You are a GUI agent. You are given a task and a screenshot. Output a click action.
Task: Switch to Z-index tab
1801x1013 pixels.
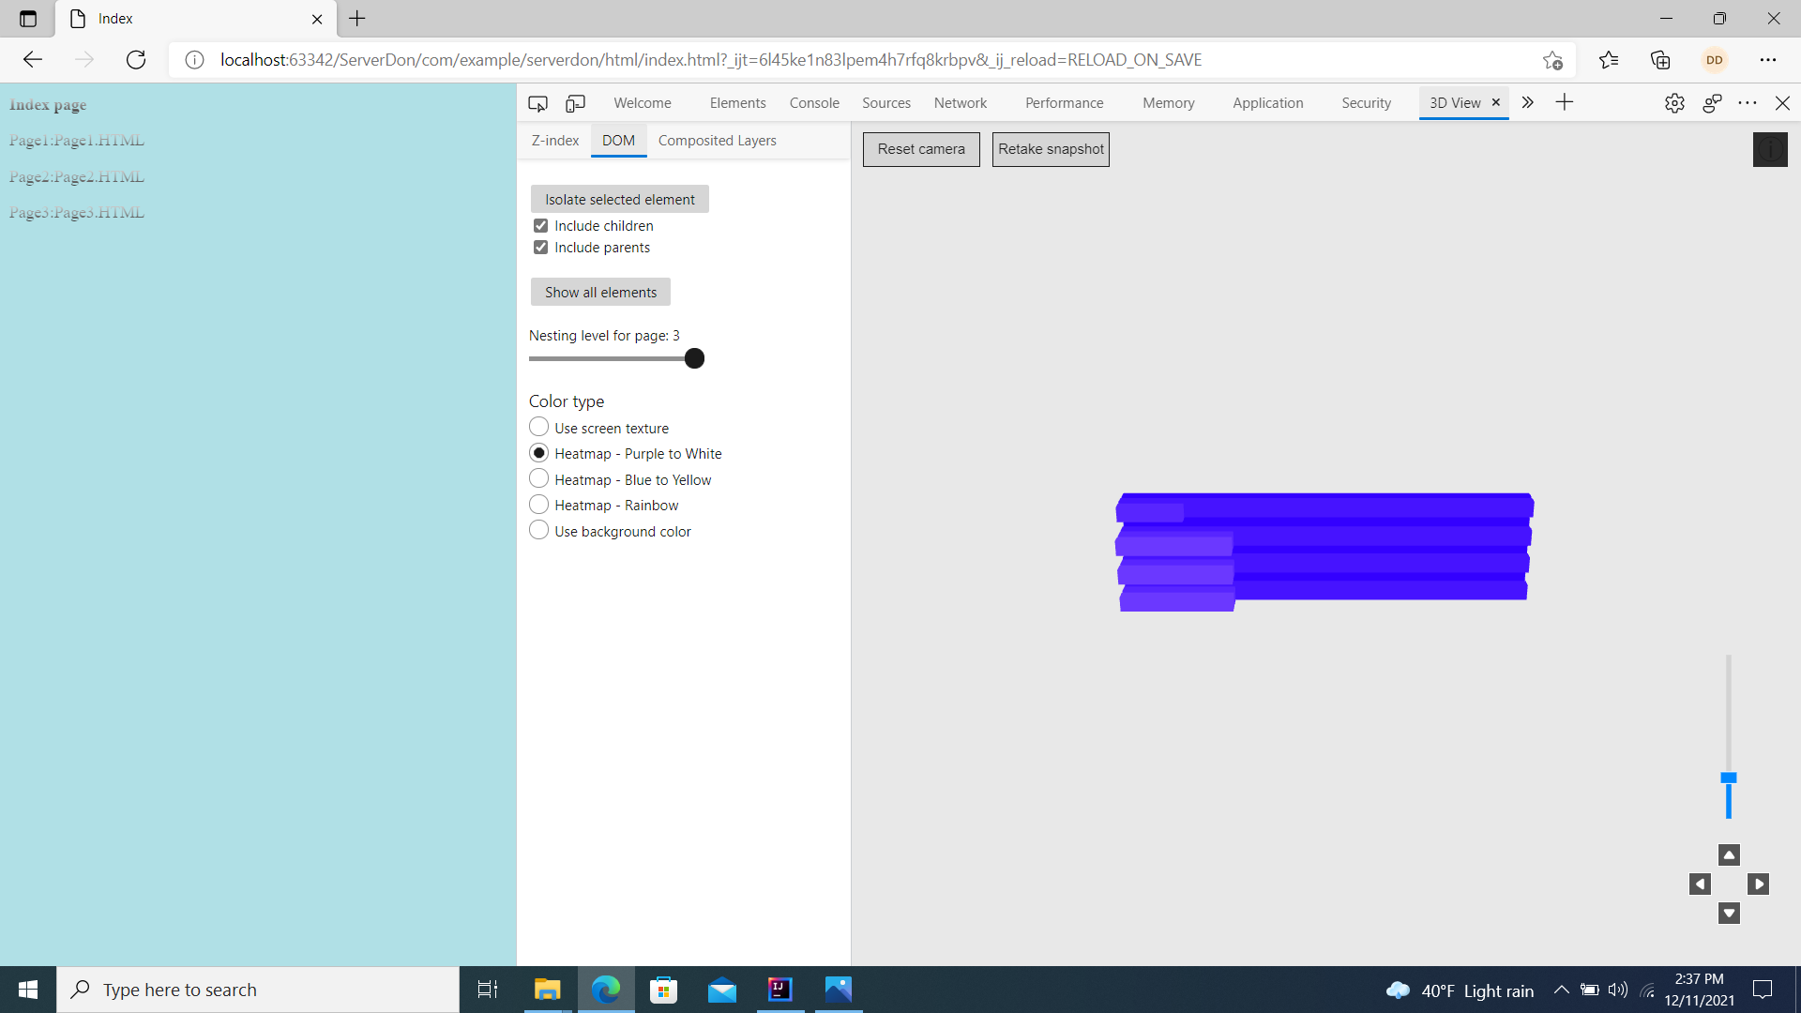coord(554,141)
